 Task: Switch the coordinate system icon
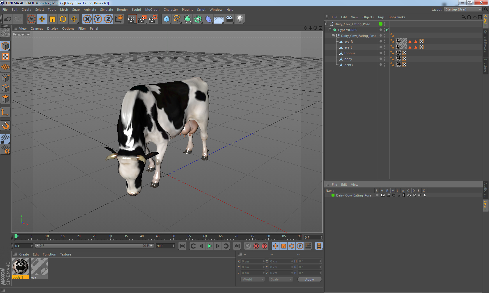119,19
